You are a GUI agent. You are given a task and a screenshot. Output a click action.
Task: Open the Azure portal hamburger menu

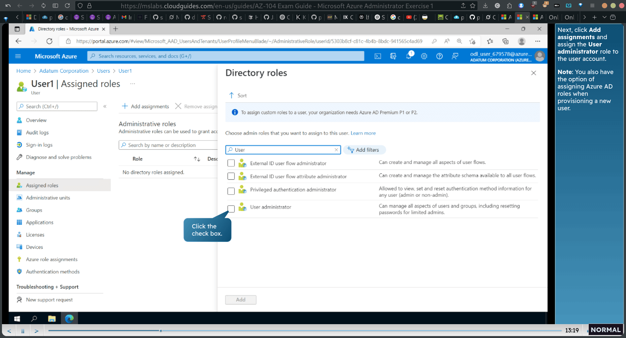[x=18, y=56]
